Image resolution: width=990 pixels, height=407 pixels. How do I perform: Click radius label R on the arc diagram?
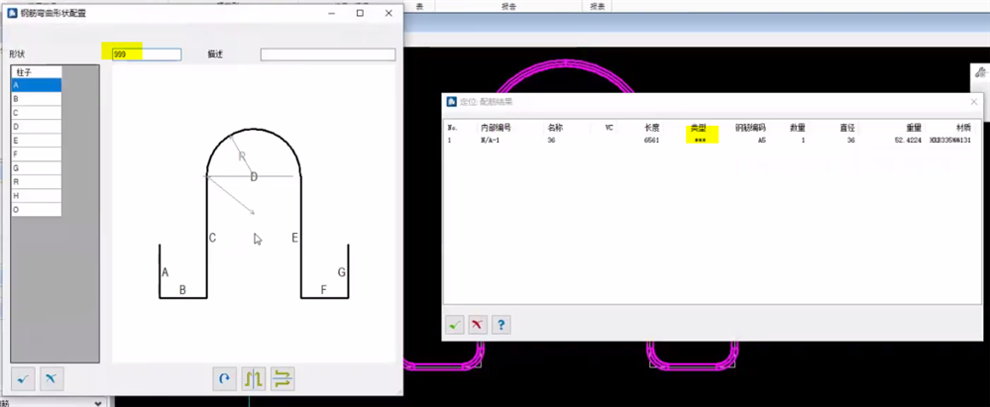pos(241,156)
